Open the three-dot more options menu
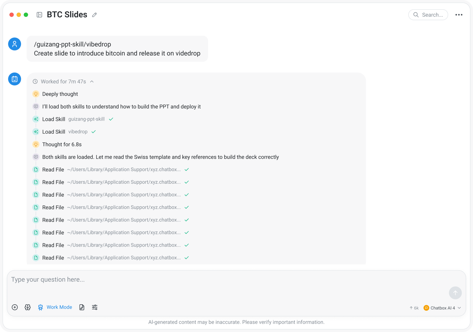The width and height of the screenshot is (473, 332). 459,15
